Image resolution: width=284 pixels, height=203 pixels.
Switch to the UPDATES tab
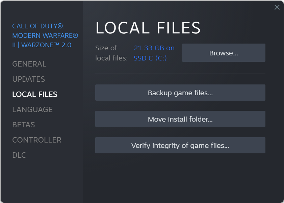tap(29, 79)
